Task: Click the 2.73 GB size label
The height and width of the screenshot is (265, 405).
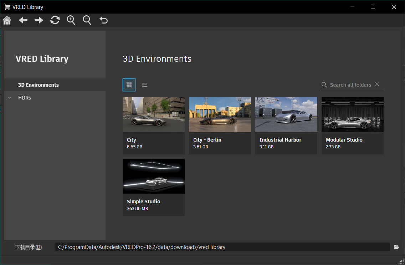Action: pyautogui.click(x=333, y=147)
